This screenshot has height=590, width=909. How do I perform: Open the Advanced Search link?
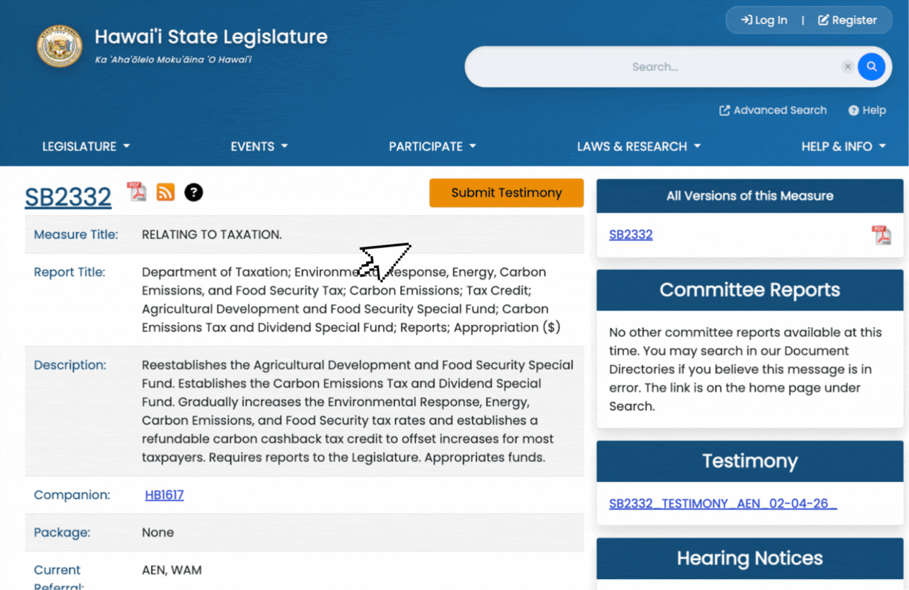click(x=773, y=110)
